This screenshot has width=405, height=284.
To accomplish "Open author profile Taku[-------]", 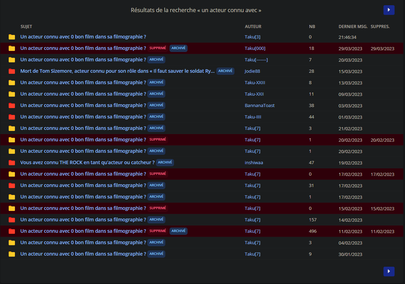I will [x=256, y=60].
